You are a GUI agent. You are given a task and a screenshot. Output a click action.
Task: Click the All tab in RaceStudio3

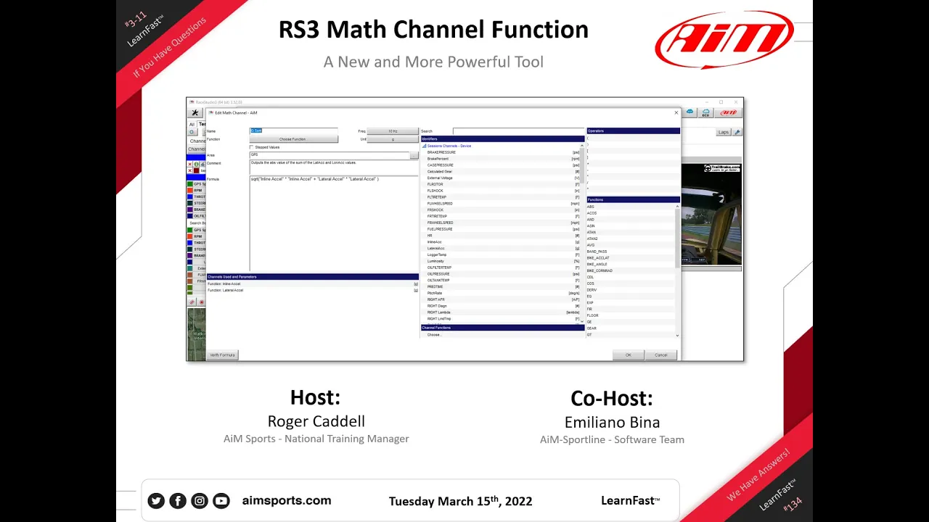tap(192, 124)
